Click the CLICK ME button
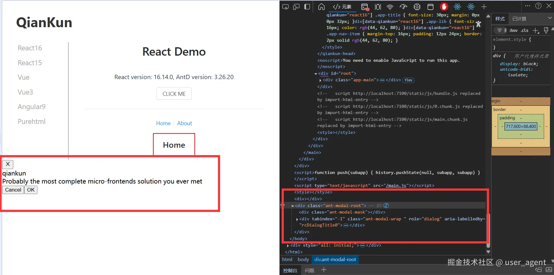The height and width of the screenshot is (275, 554). click(174, 94)
